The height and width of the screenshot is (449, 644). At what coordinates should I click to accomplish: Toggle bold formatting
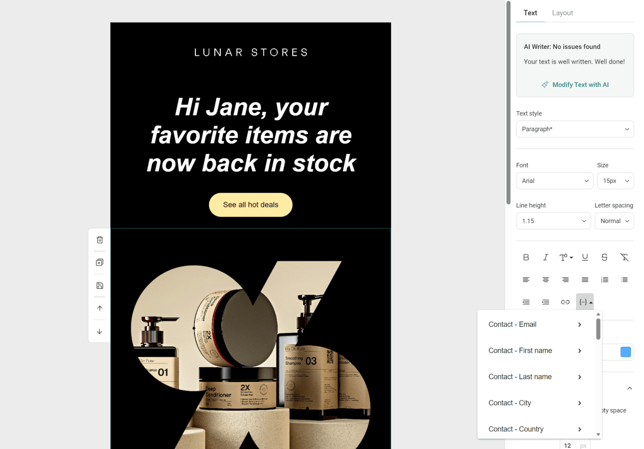click(x=526, y=257)
